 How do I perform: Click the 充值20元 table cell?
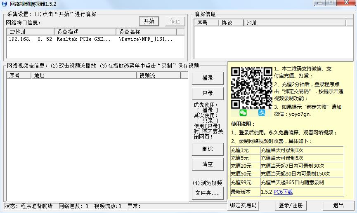(x=245, y=166)
